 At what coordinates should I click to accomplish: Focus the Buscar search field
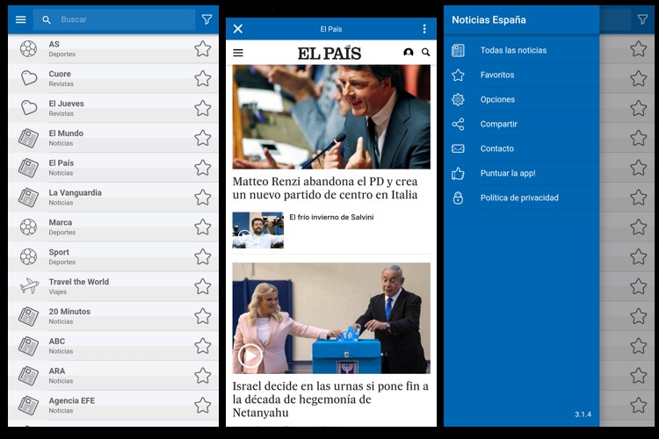point(114,19)
